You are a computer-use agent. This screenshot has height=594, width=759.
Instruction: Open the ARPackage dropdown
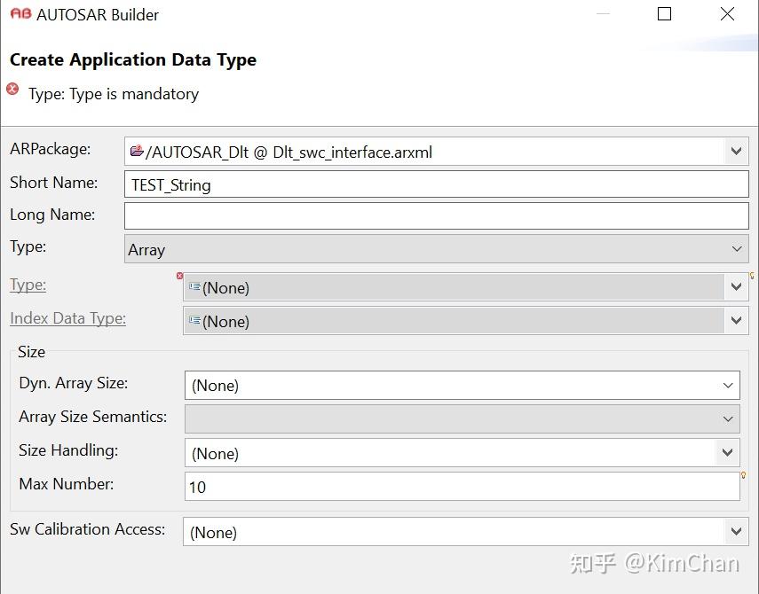tap(736, 151)
